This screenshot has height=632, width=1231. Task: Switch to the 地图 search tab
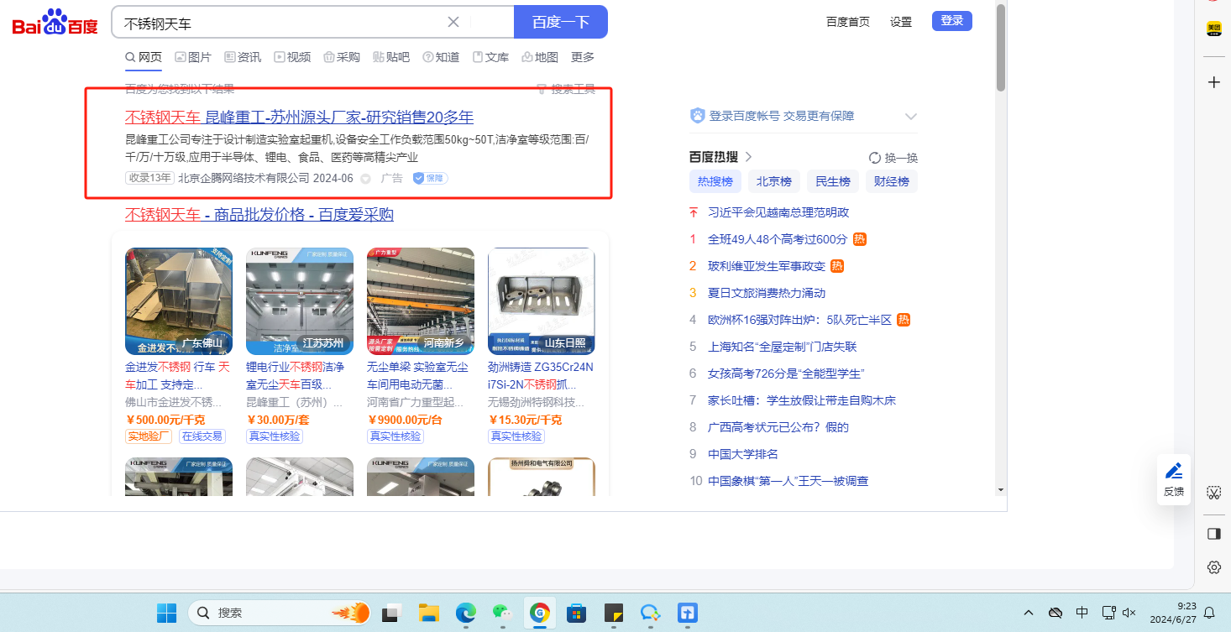[540, 57]
